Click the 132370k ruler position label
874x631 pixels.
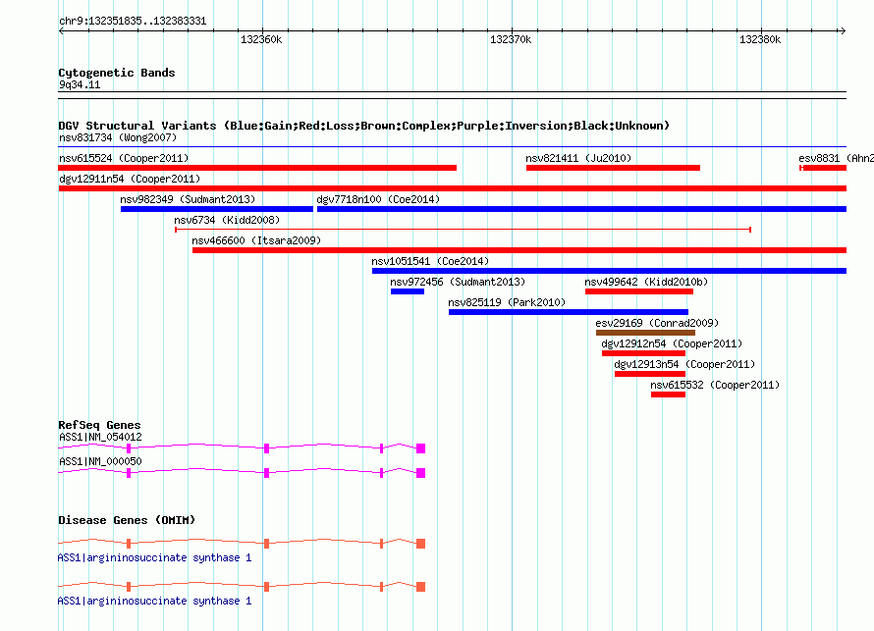(x=511, y=39)
